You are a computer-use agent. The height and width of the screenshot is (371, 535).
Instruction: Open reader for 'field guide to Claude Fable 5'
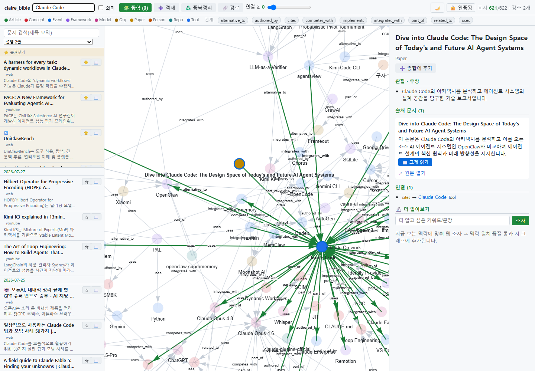pos(97,361)
